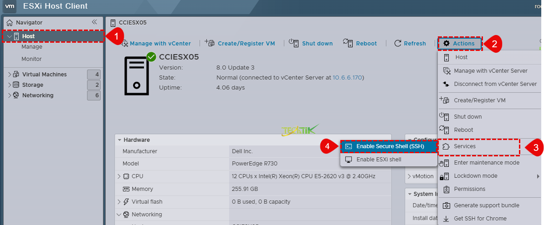Click the Disconnect from vCenter icon
The width and height of the screenshot is (544, 225).
coord(446,84)
